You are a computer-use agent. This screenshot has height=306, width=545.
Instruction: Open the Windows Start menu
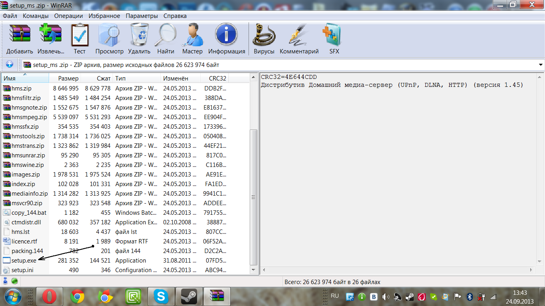14,296
